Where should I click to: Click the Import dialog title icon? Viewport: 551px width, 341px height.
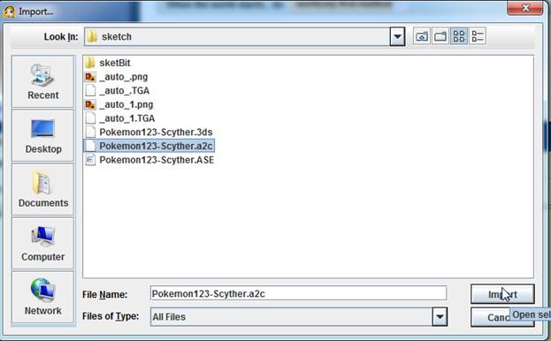click(x=9, y=11)
